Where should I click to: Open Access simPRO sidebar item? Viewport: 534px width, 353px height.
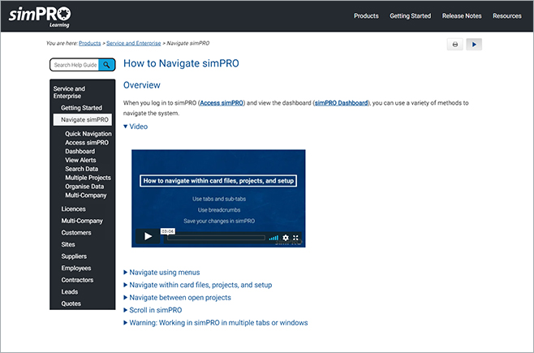point(87,143)
